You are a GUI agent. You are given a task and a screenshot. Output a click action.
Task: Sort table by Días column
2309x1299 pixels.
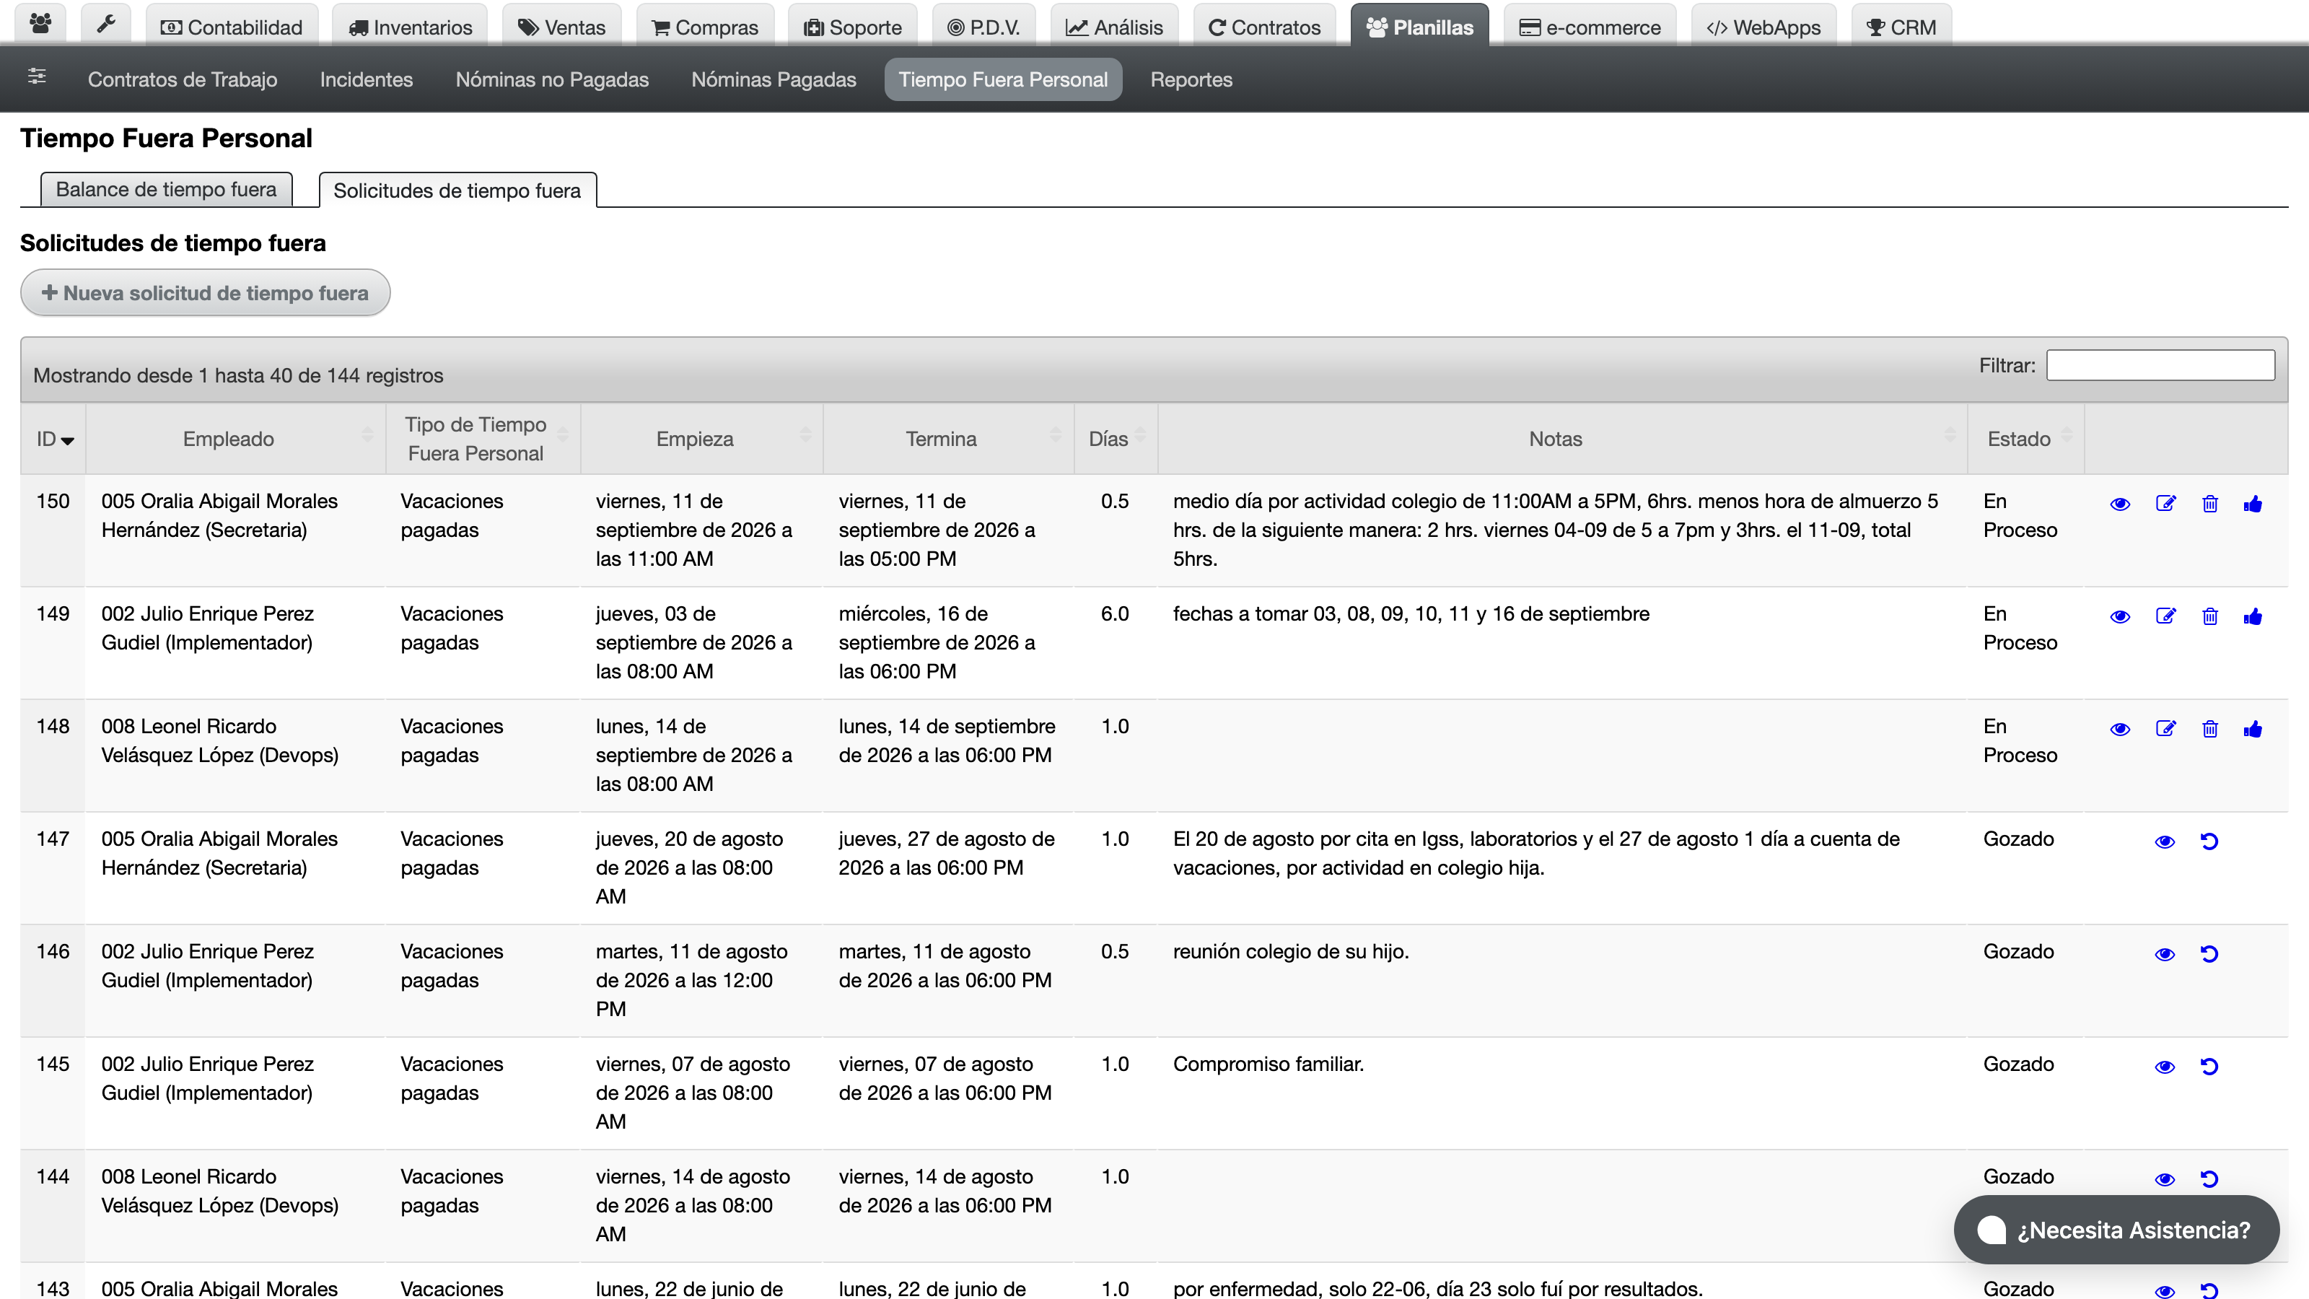(x=1116, y=439)
